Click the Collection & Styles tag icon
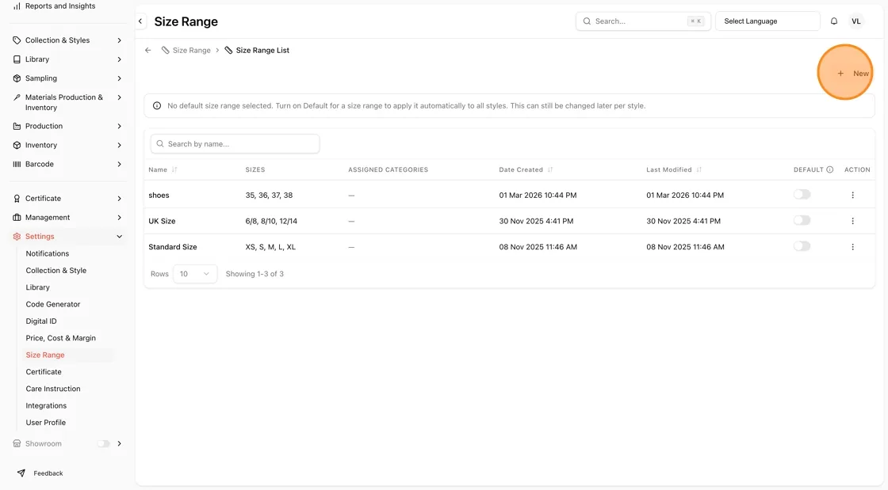888x490 pixels. 17,40
